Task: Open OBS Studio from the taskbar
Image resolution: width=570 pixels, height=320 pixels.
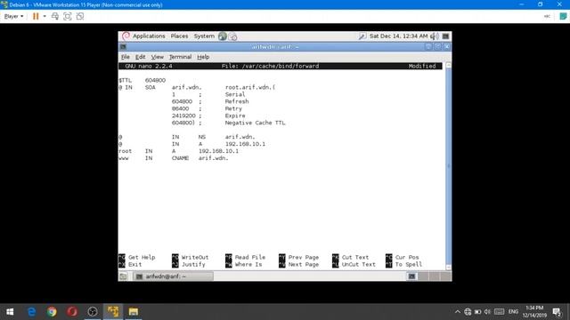Action: (93, 312)
